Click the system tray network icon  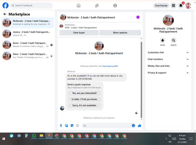point(170,136)
